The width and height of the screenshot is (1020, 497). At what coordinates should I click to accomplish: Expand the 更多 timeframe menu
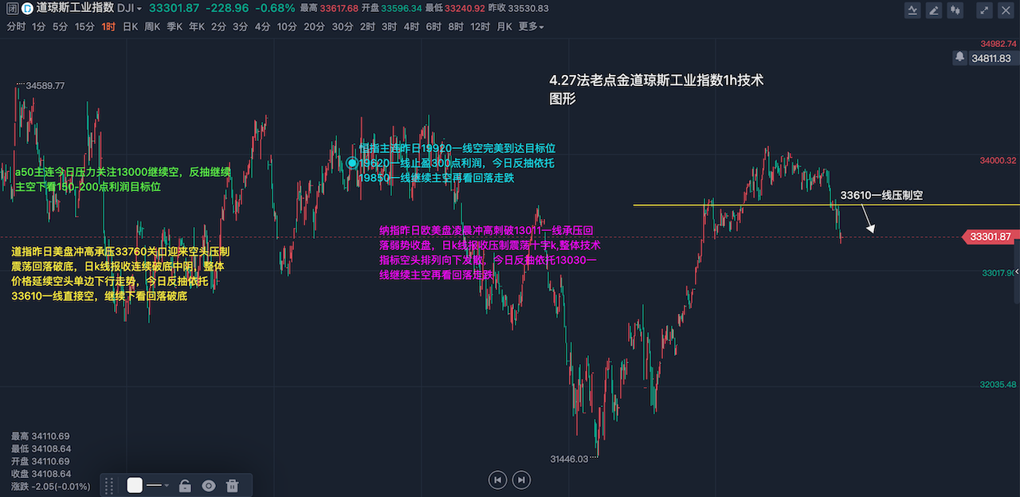point(531,26)
